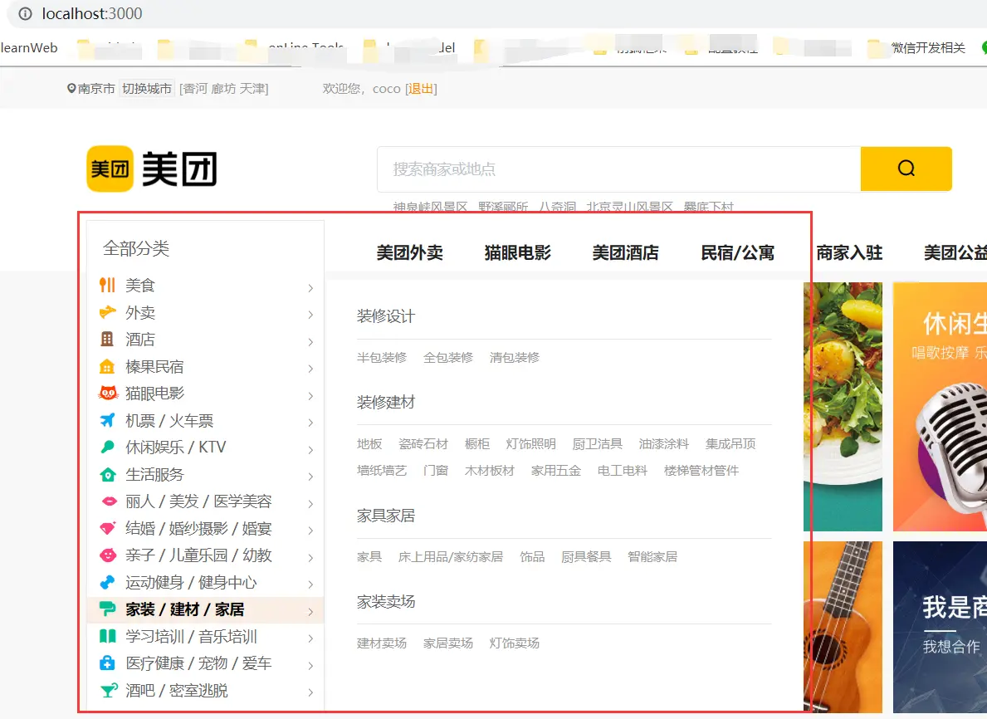Open the salad food banner image

coord(843,407)
